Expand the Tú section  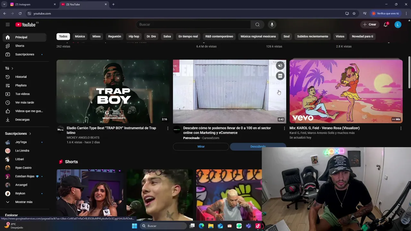(x=9, y=68)
